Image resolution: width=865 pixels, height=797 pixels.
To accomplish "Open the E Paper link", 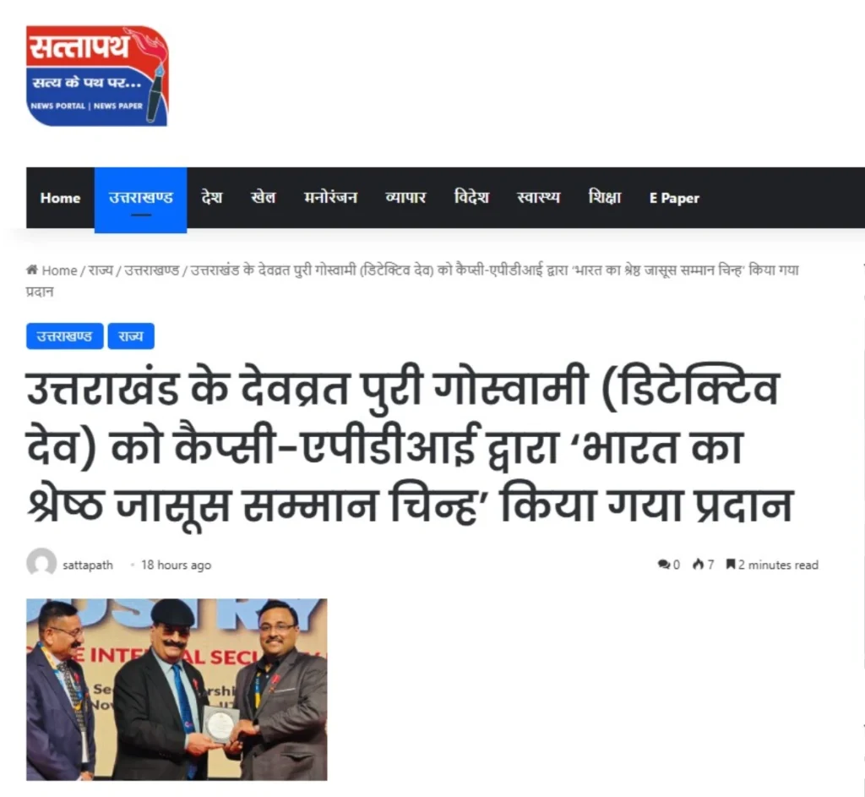I will [x=674, y=198].
